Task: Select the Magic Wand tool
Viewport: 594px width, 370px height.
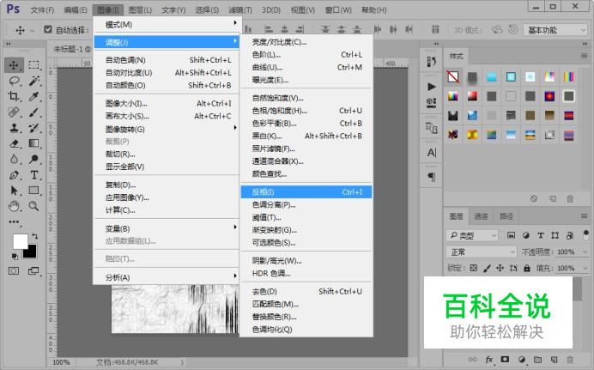Action: 34,81
